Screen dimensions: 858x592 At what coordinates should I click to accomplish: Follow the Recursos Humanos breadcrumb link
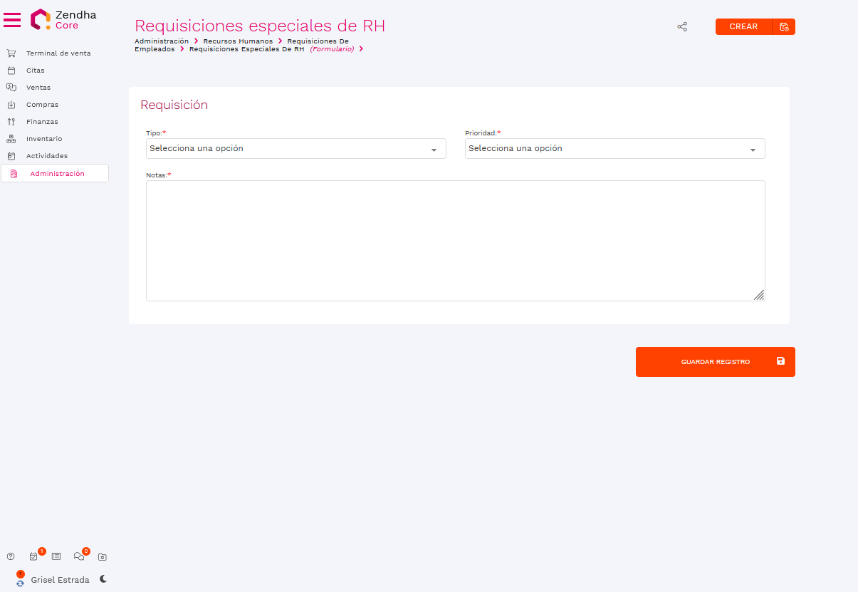coord(238,41)
